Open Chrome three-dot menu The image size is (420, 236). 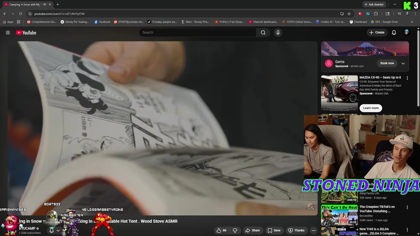(x=415, y=14)
